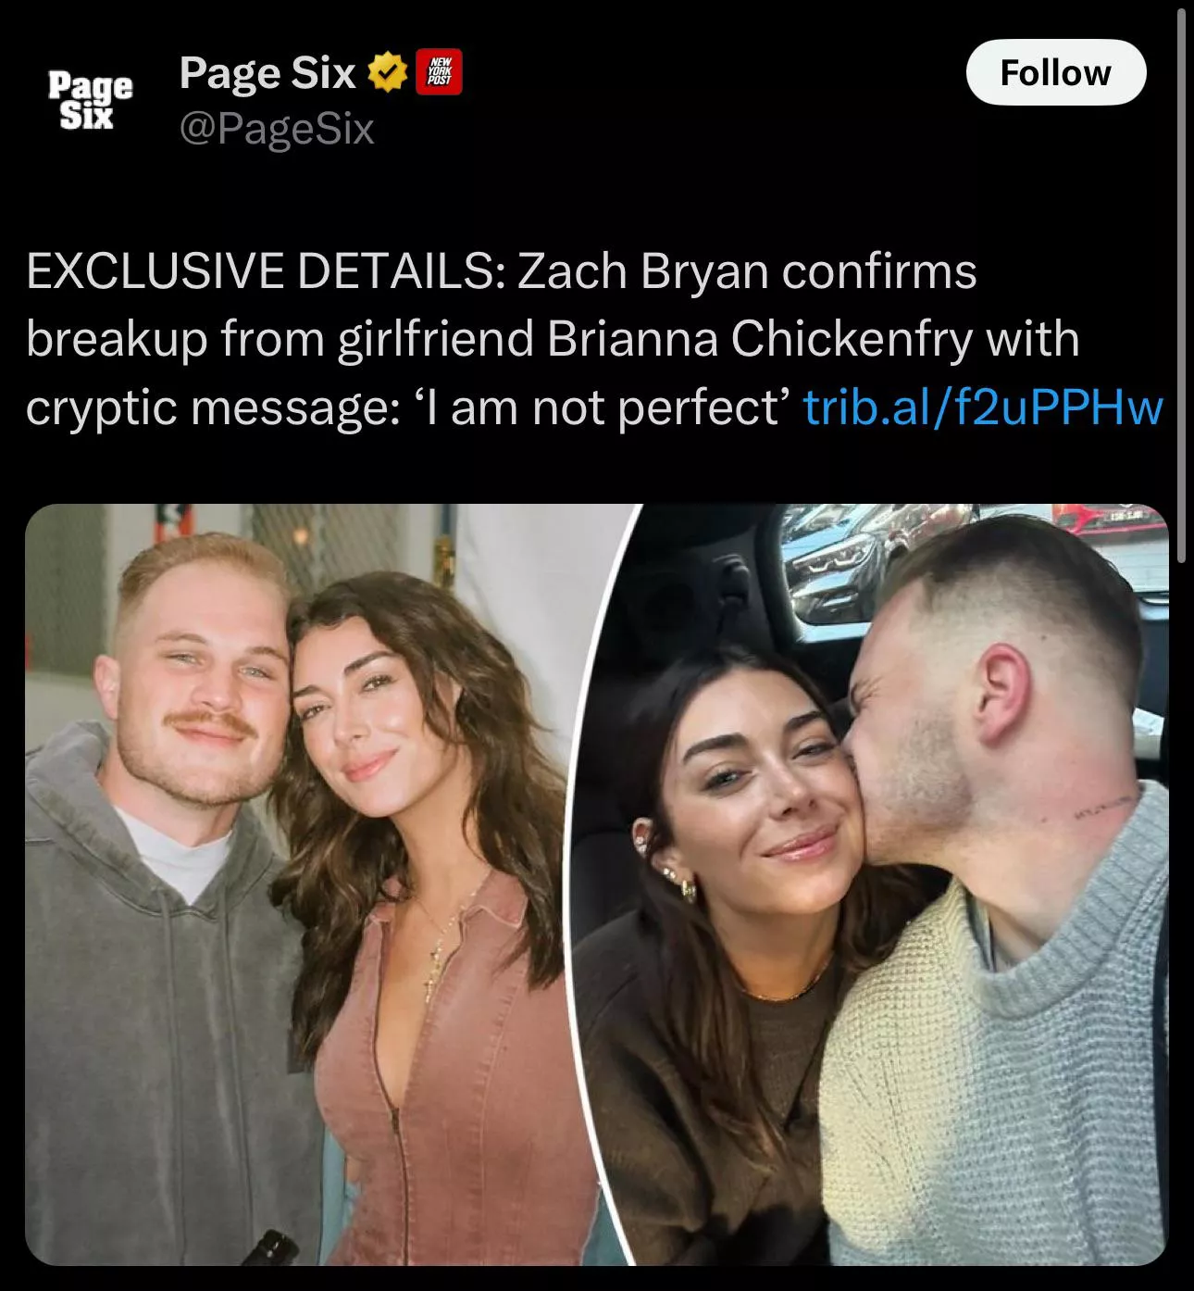
Task: Open the Page Six profile avatar
Action: point(90,101)
